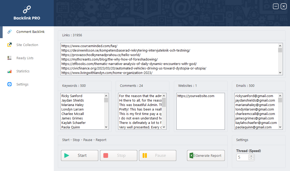Select the Comment Backlink chain icon
This screenshot has width=290, height=171.
click(9, 32)
